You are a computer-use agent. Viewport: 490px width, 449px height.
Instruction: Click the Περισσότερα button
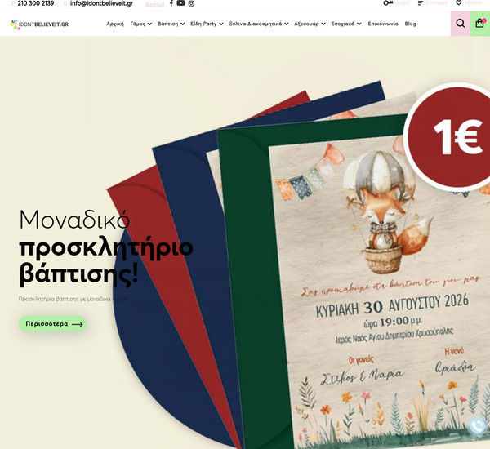(x=52, y=324)
